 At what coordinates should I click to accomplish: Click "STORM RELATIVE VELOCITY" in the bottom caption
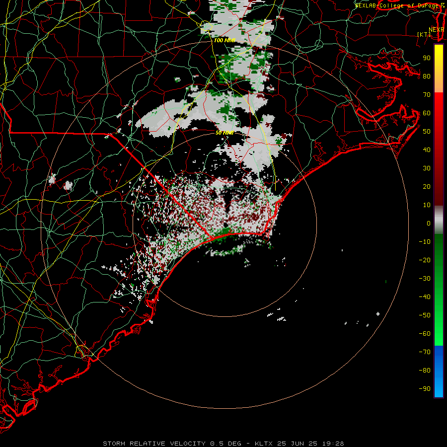click(154, 444)
